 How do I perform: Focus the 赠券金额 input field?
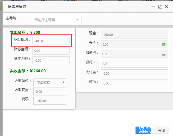(x=51, y=51)
